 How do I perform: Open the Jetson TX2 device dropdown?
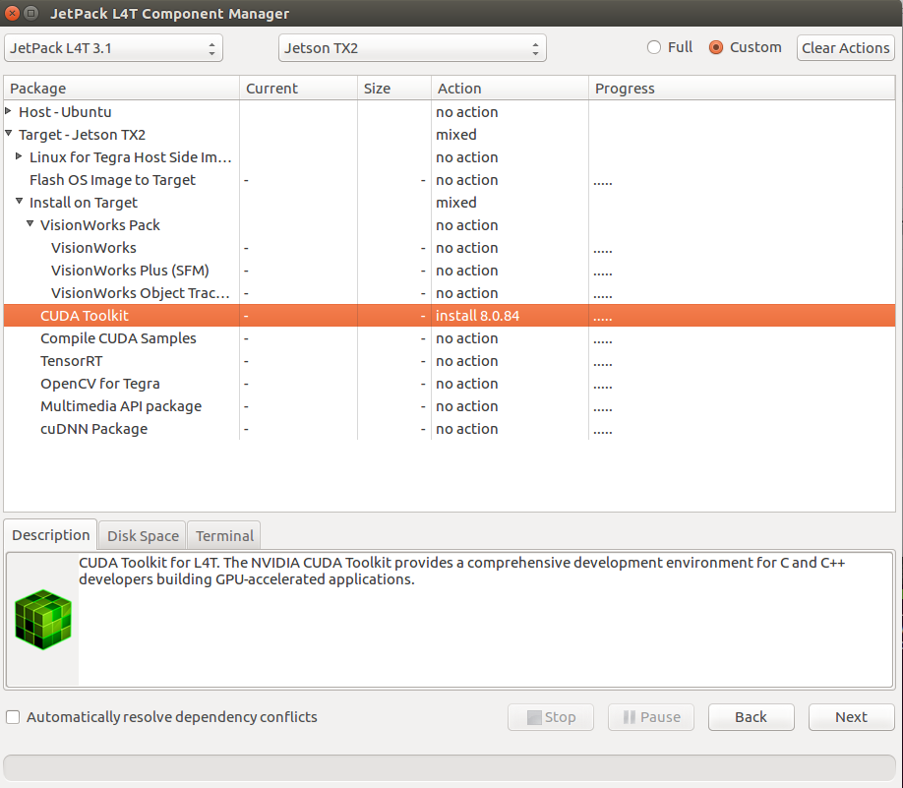click(412, 48)
